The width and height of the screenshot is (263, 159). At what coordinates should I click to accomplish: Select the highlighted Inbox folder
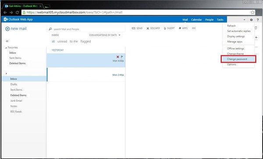pyautogui.click(x=24, y=79)
